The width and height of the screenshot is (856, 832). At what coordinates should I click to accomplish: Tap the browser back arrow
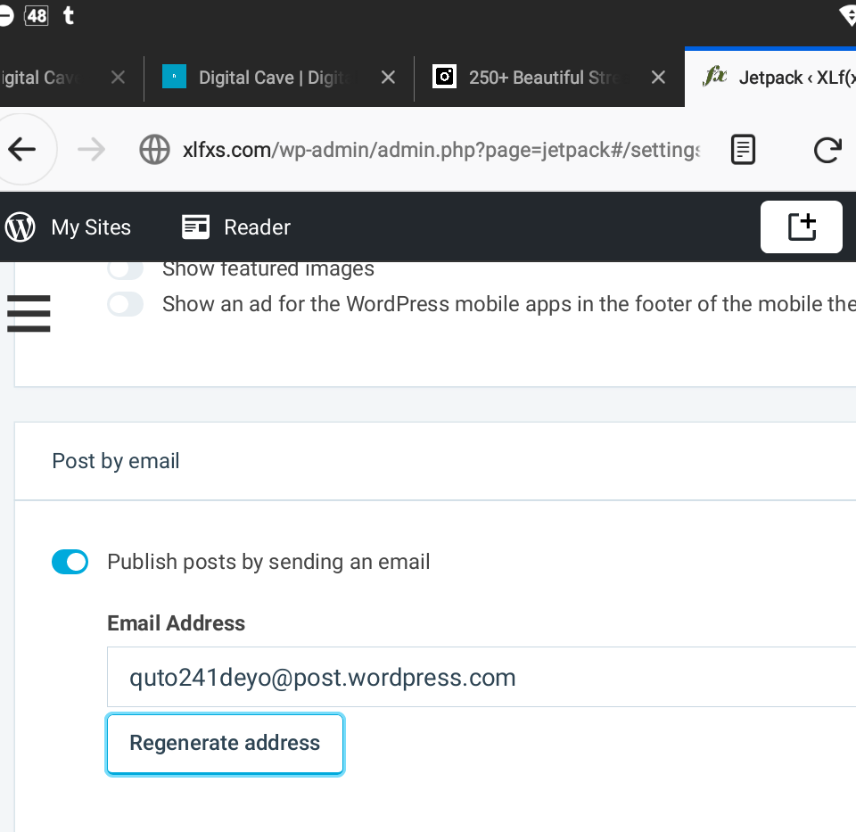coord(23,150)
